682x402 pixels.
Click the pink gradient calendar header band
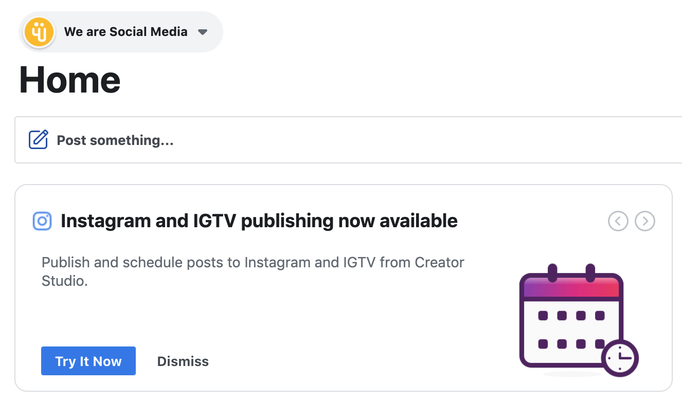pyautogui.click(x=571, y=287)
